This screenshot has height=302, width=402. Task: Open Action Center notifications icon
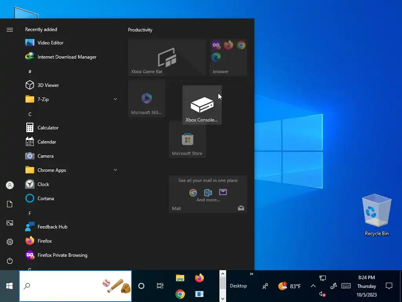(x=389, y=286)
